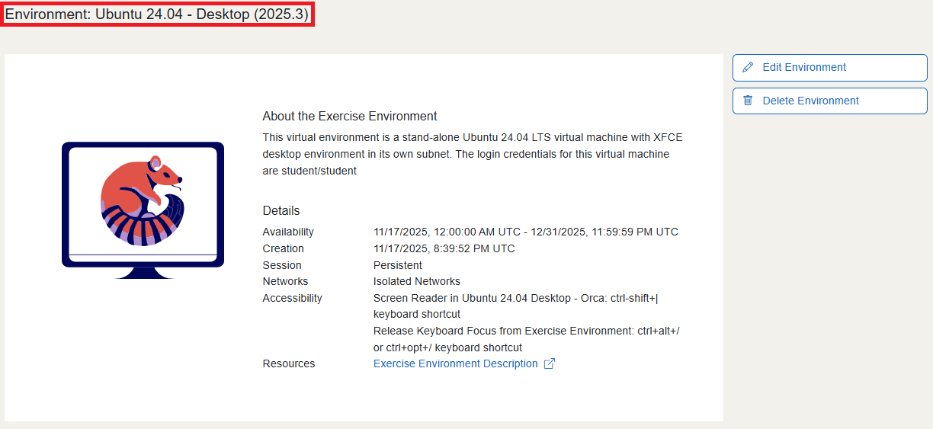This screenshot has width=933, height=429.
Task: Click the availability date range value
Action: point(526,232)
